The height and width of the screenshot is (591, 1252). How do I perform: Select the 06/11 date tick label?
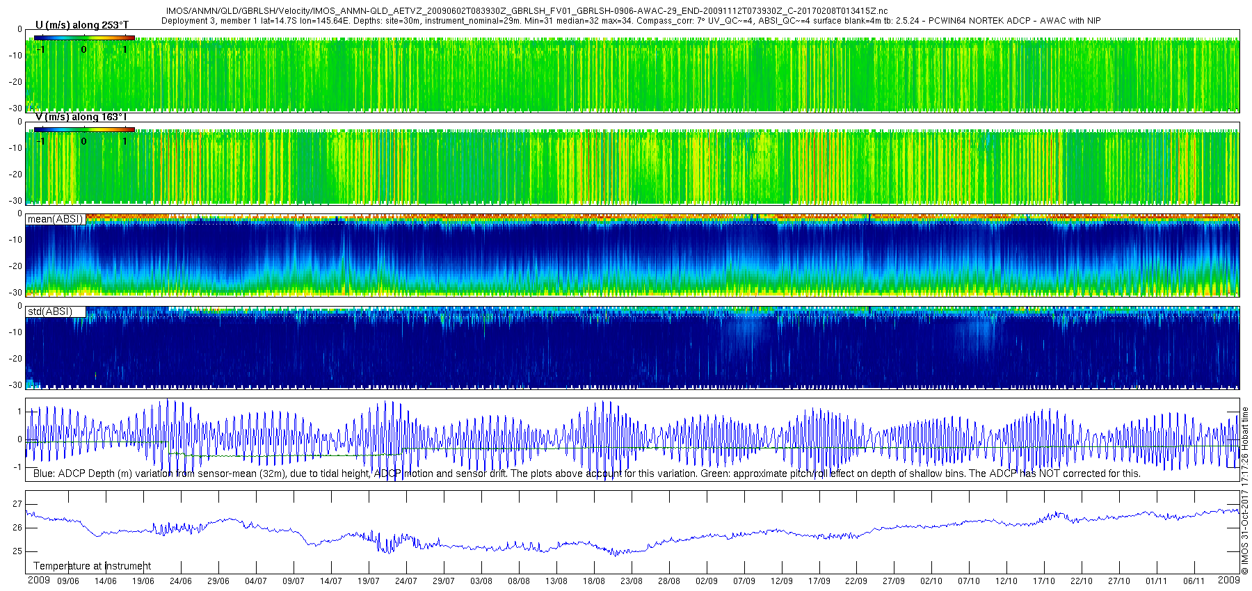(x=1194, y=581)
